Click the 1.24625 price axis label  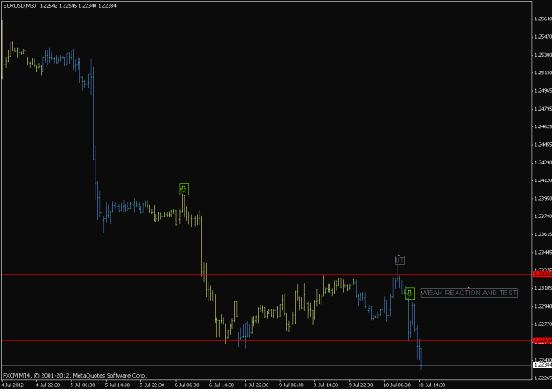pyautogui.click(x=543, y=126)
